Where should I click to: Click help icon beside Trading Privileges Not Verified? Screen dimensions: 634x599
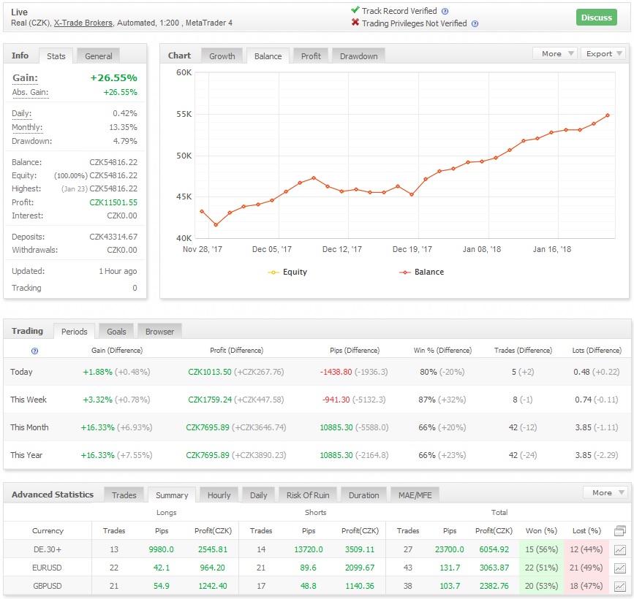coord(475,23)
